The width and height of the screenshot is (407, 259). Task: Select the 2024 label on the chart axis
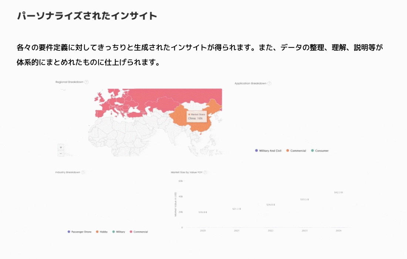339,231
